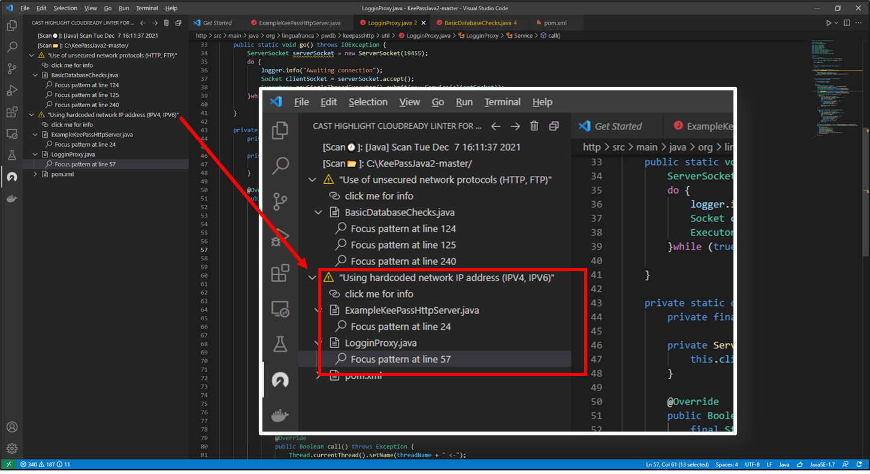
Task: Close the LogginProxy.java editor tab
Action: (x=424, y=23)
